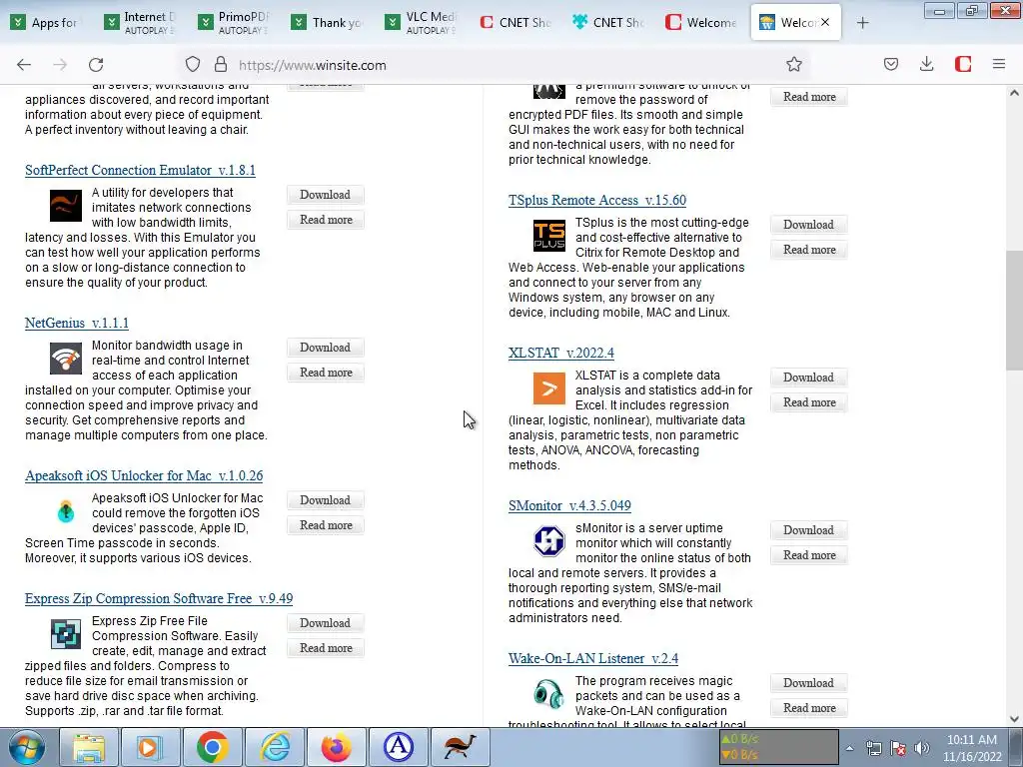Open the Downloads panel arrow icon
1023x767 pixels.
[926, 65]
